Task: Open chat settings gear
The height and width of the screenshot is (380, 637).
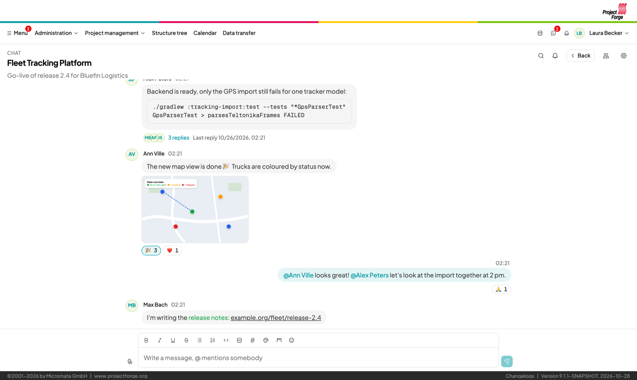Action: click(x=624, y=56)
